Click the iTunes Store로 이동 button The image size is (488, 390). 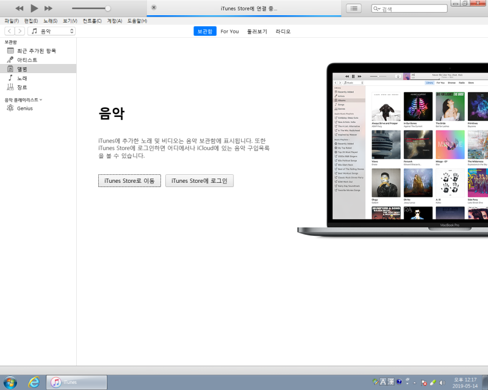click(129, 181)
